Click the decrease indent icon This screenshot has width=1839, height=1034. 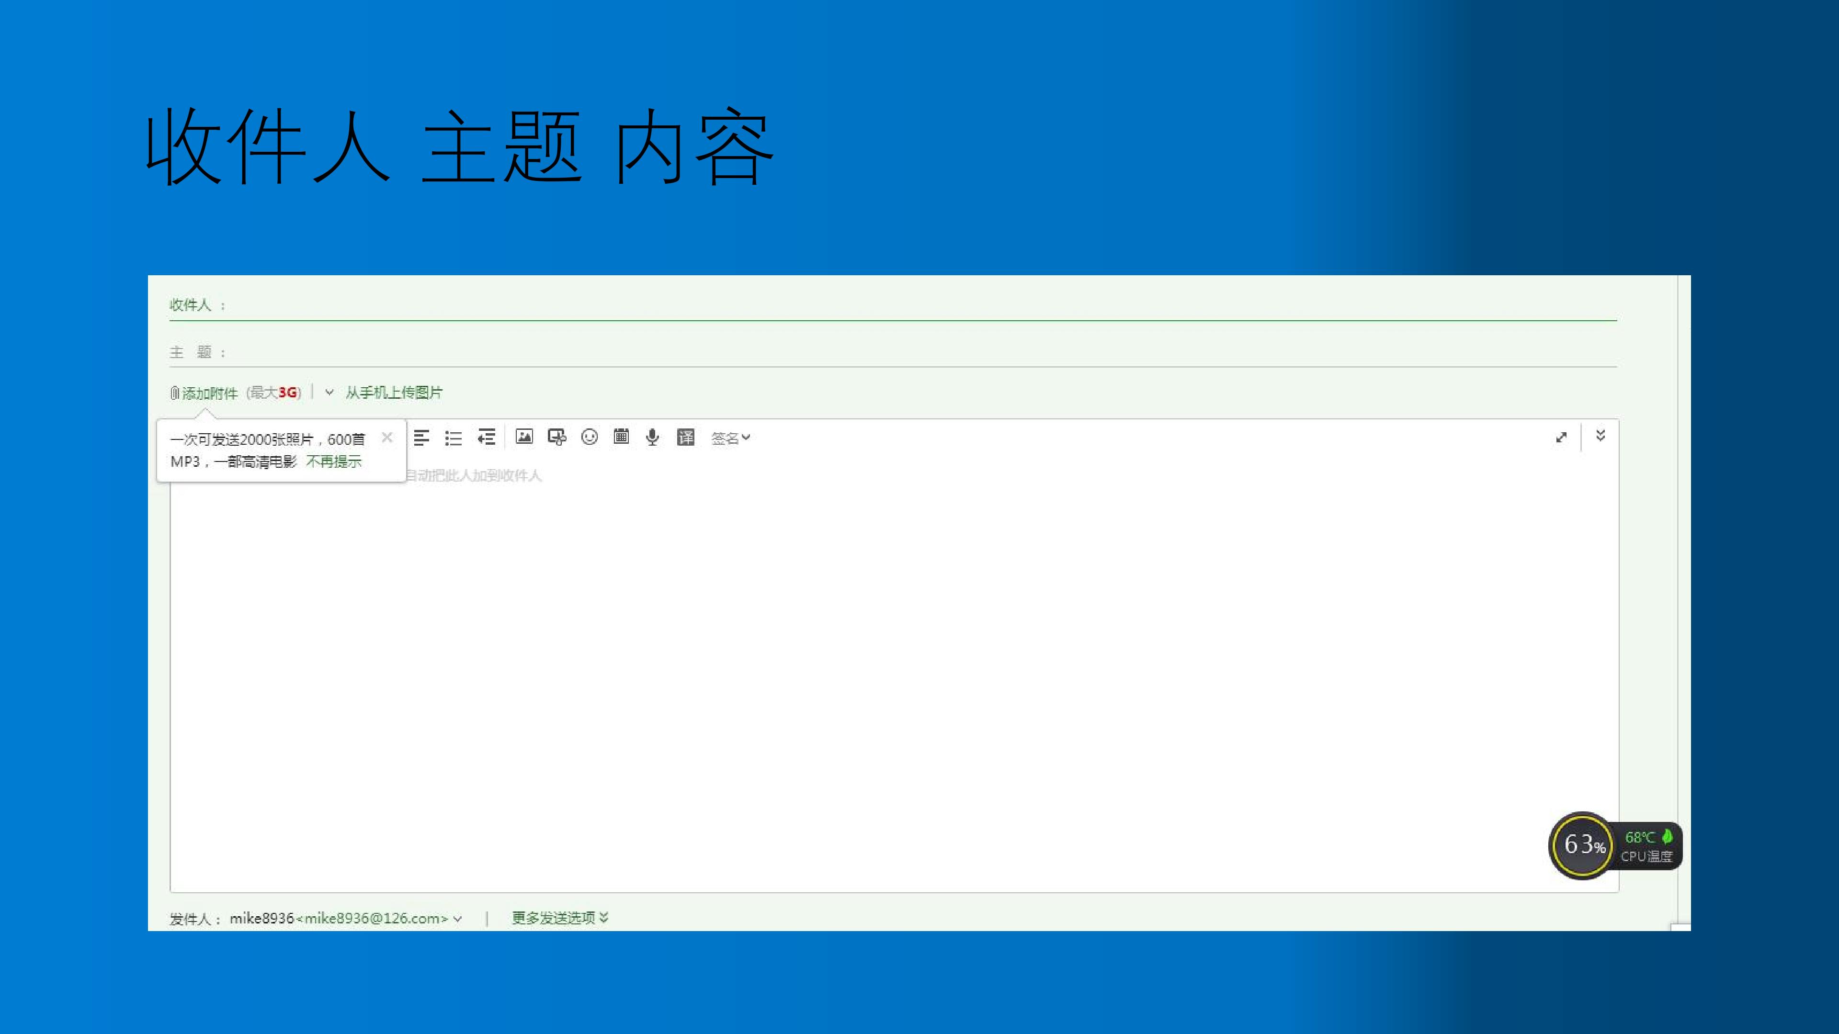[x=486, y=438]
